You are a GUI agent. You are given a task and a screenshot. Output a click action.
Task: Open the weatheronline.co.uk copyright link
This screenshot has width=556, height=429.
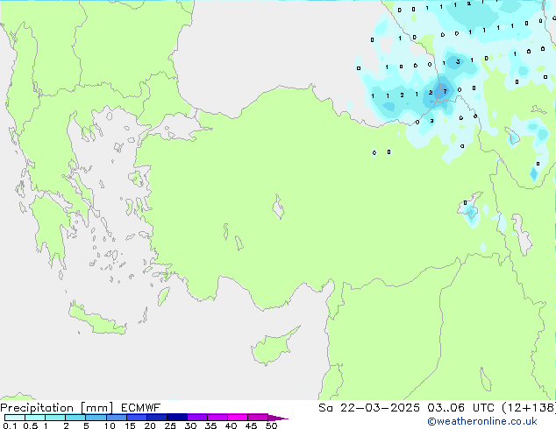click(482, 421)
